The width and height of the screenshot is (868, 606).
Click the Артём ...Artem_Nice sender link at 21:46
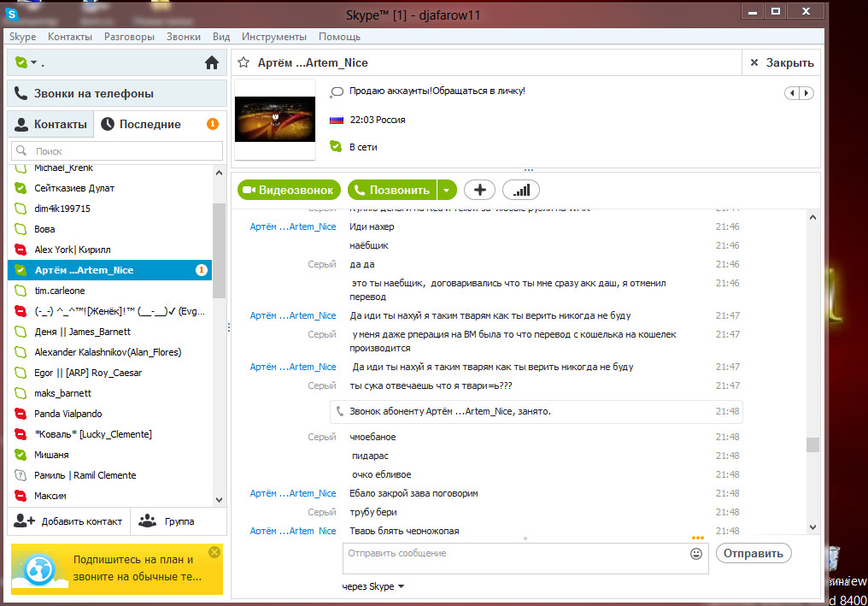pos(293,227)
